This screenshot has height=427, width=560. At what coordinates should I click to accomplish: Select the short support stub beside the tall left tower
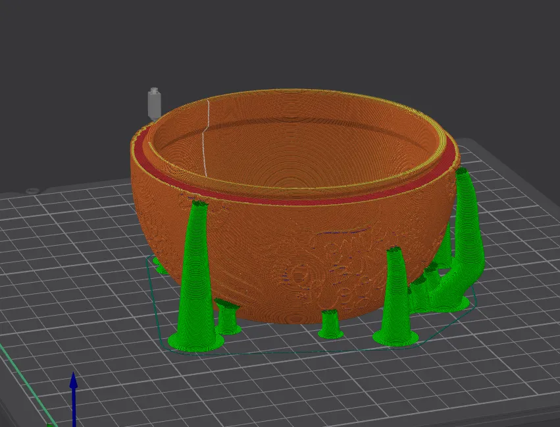click(228, 316)
